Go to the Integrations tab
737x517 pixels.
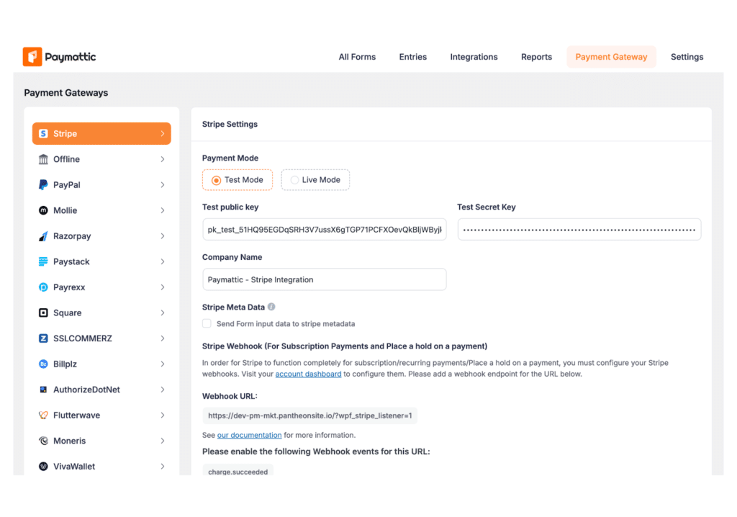pyautogui.click(x=474, y=57)
